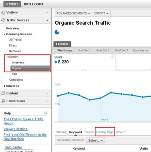Click the Sep 5 chart data point

click(x=100, y=98)
